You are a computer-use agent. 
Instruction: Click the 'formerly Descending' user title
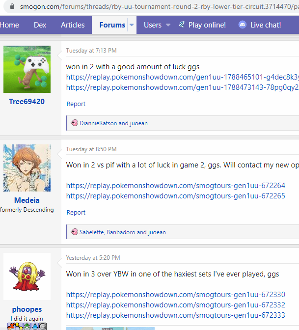click(27, 210)
